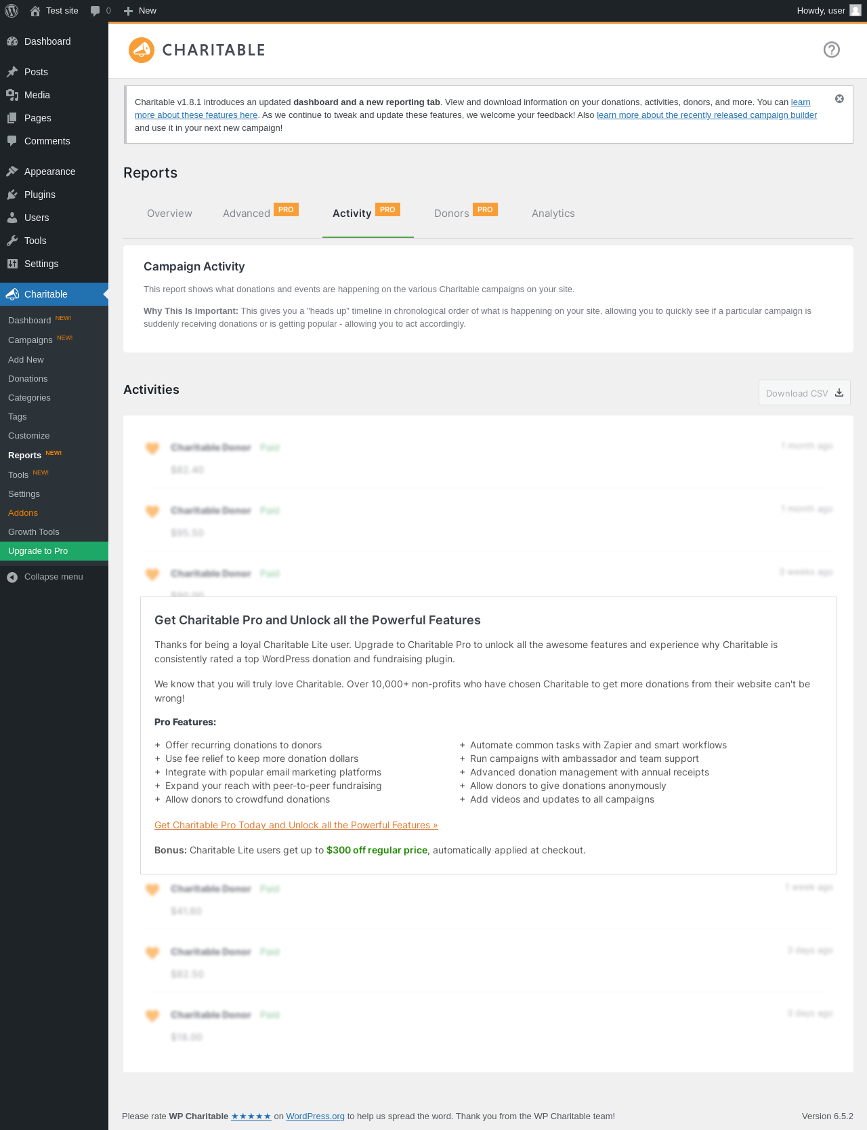Click the Media icon
This screenshot has height=1130, width=867.
click(12, 95)
